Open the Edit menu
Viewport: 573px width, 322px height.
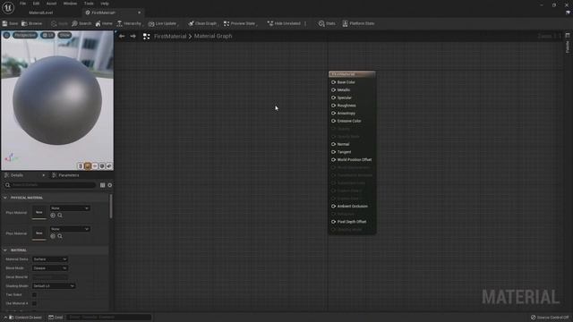(36, 4)
